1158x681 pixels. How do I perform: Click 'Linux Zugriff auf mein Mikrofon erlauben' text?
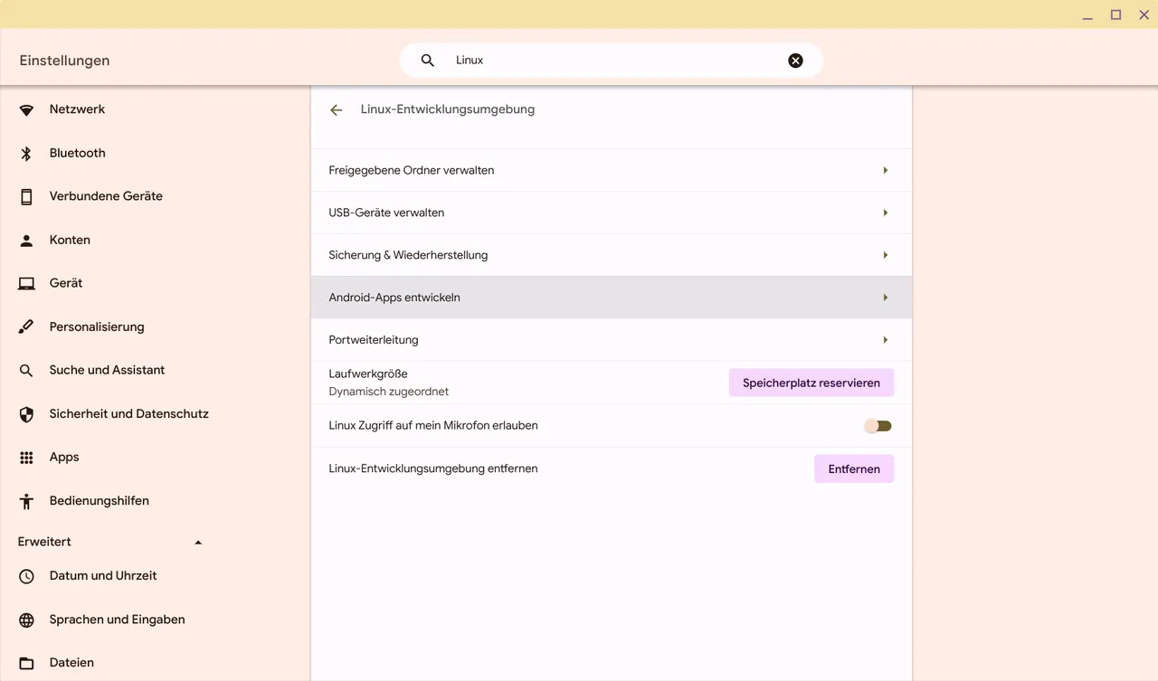pos(433,426)
